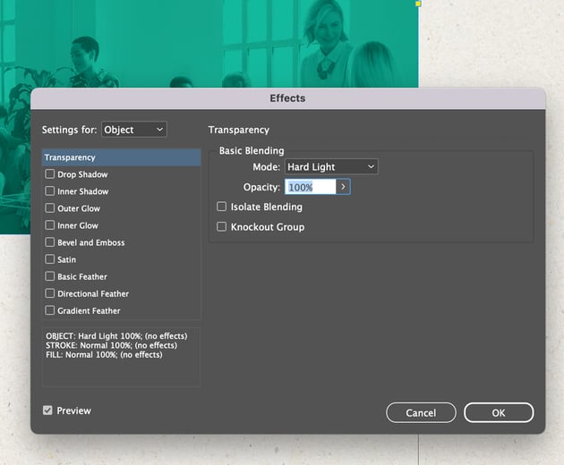The height and width of the screenshot is (465, 564).
Task: Open the blending Mode Hard Light dropdown
Action: point(331,167)
